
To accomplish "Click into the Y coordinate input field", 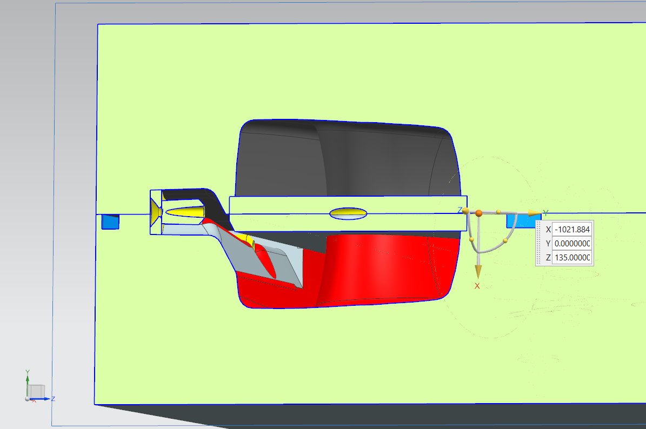I will [571, 243].
